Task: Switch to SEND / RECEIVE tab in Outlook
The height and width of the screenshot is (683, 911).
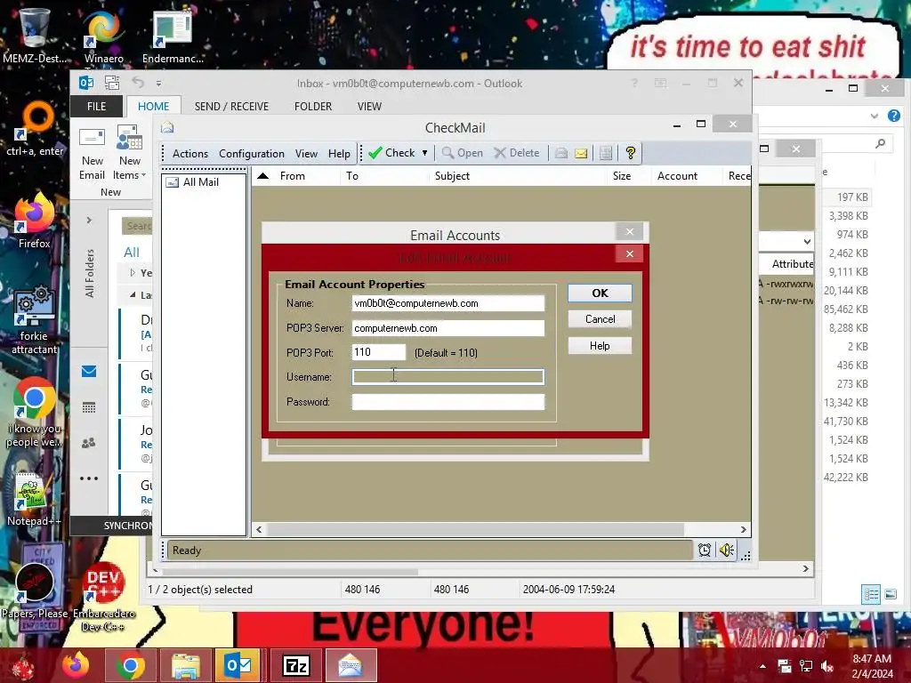Action: (231, 107)
